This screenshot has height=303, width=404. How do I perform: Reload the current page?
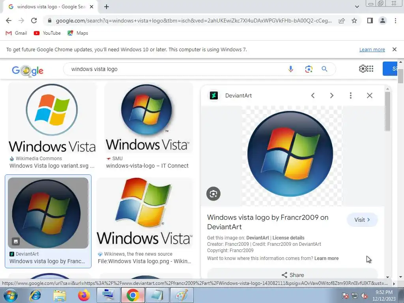(34, 21)
